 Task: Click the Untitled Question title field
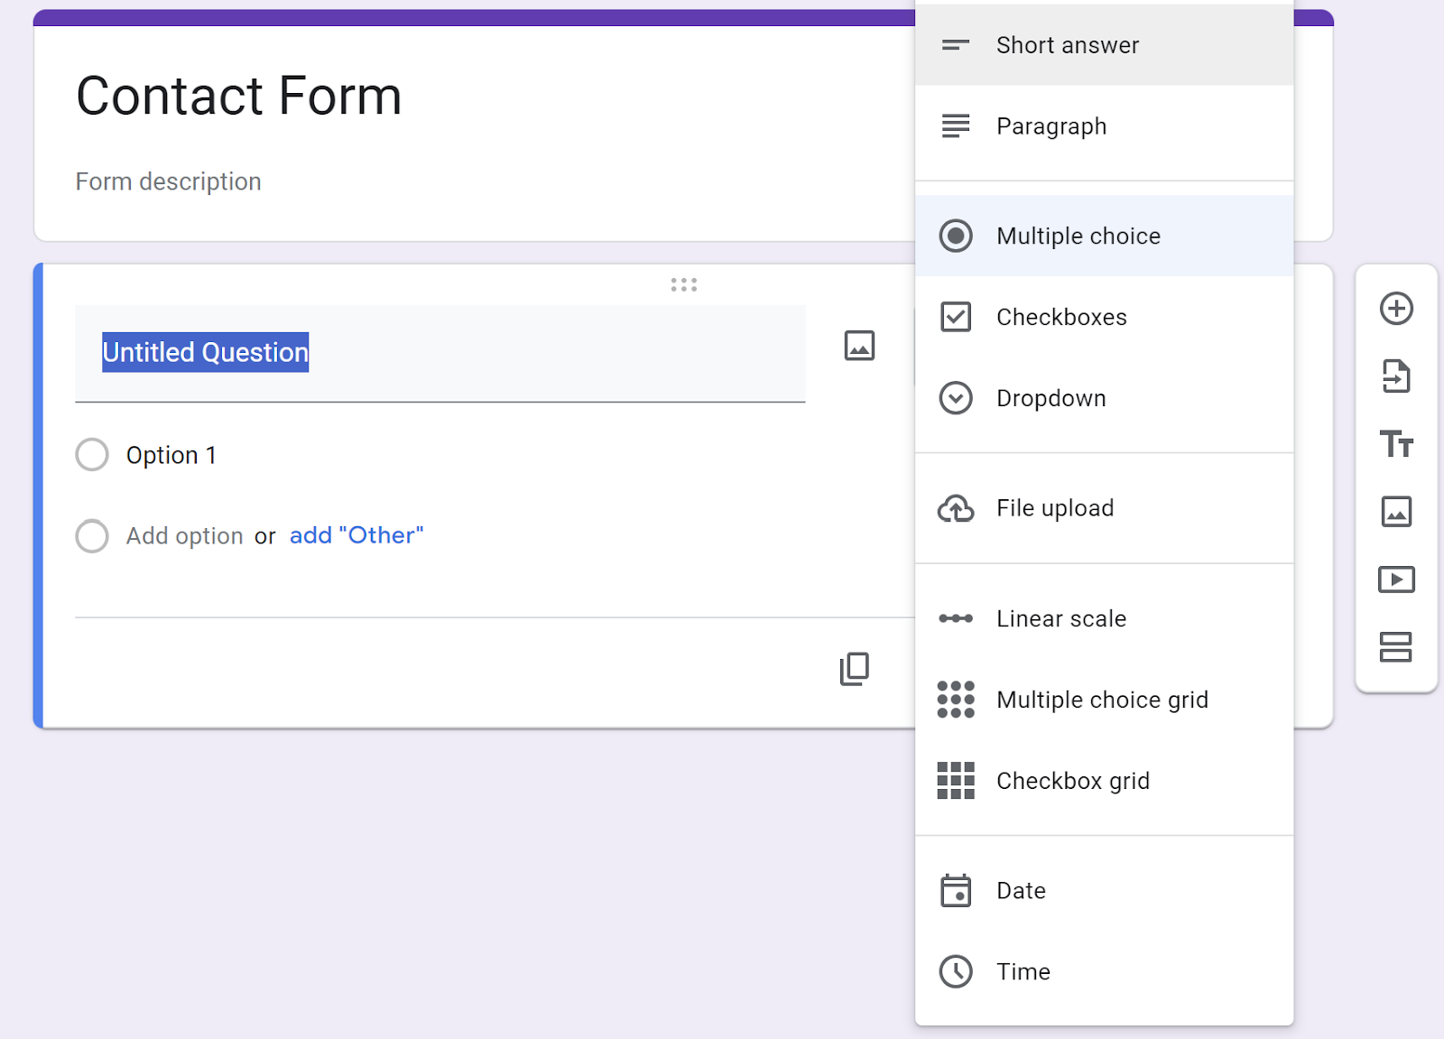point(440,353)
